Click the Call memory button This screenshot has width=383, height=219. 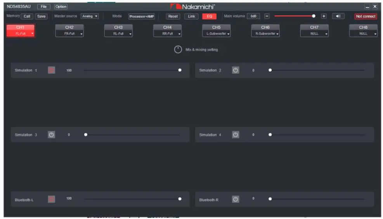[x=27, y=16]
